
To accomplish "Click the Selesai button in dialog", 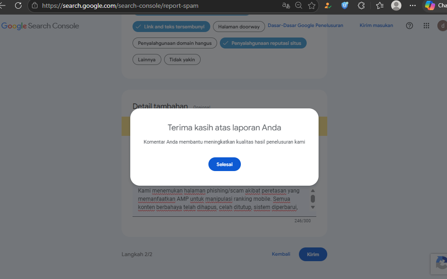I will click(x=224, y=164).
